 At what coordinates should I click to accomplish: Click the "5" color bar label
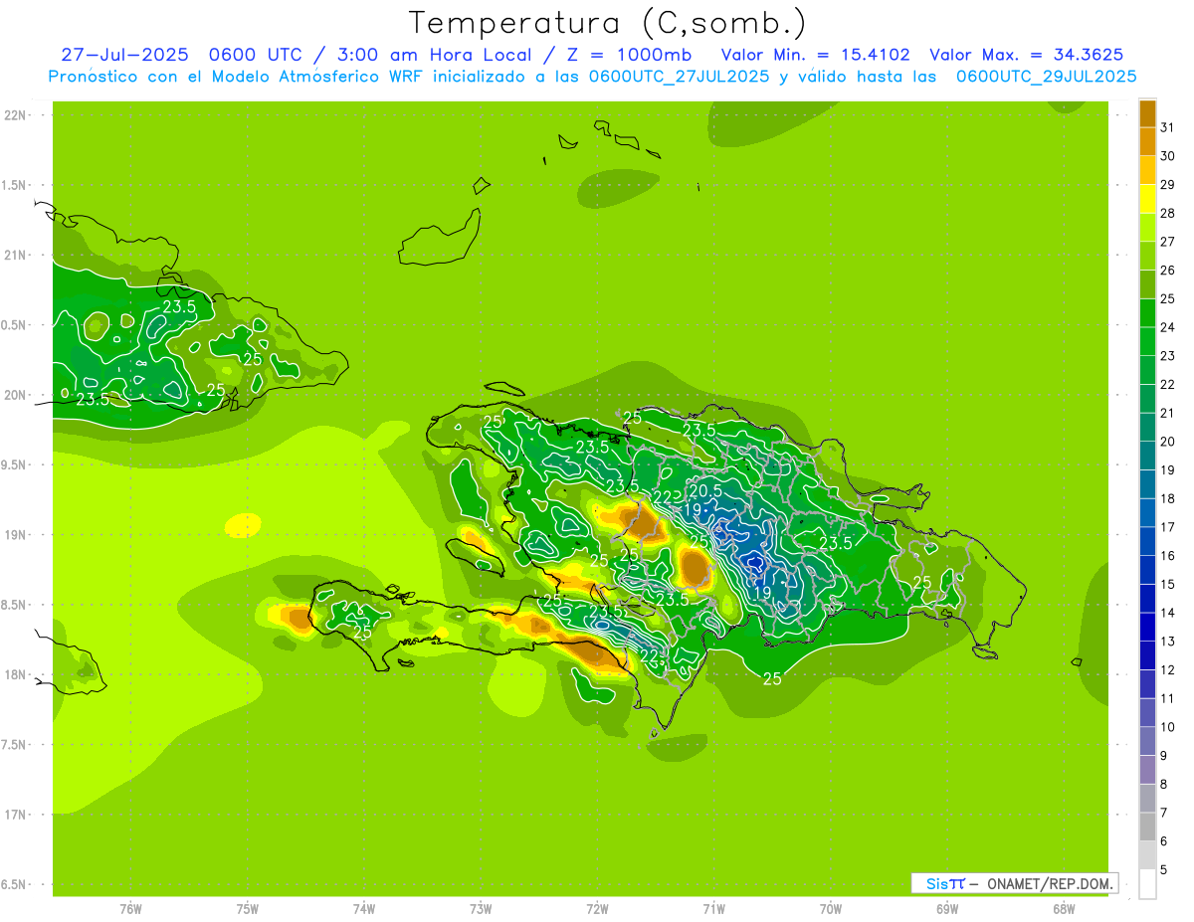(x=1164, y=870)
